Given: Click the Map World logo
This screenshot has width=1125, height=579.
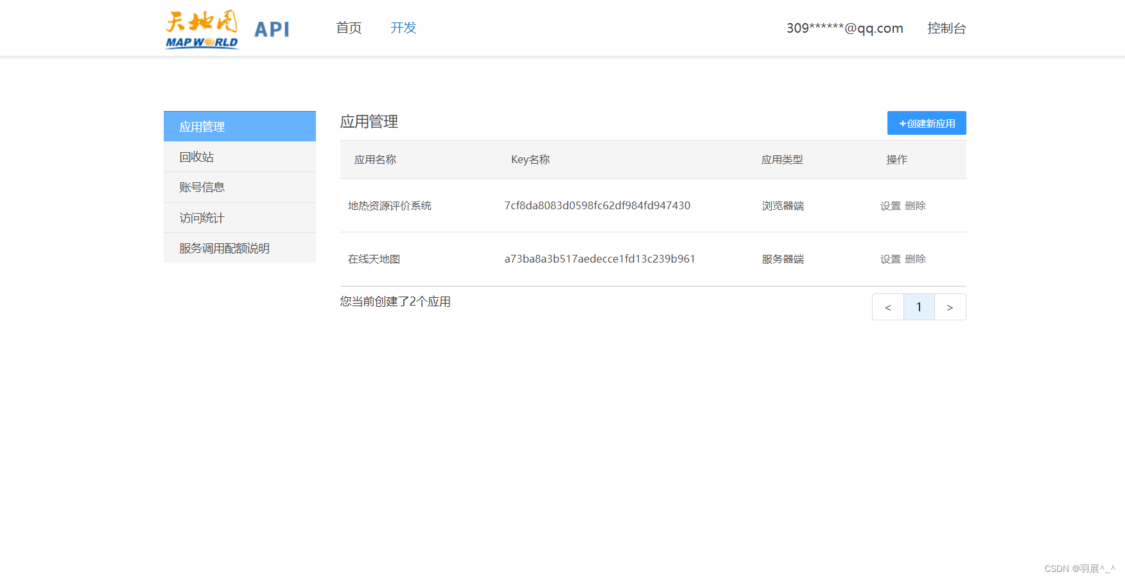Looking at the screenshot, I should 200,29.
